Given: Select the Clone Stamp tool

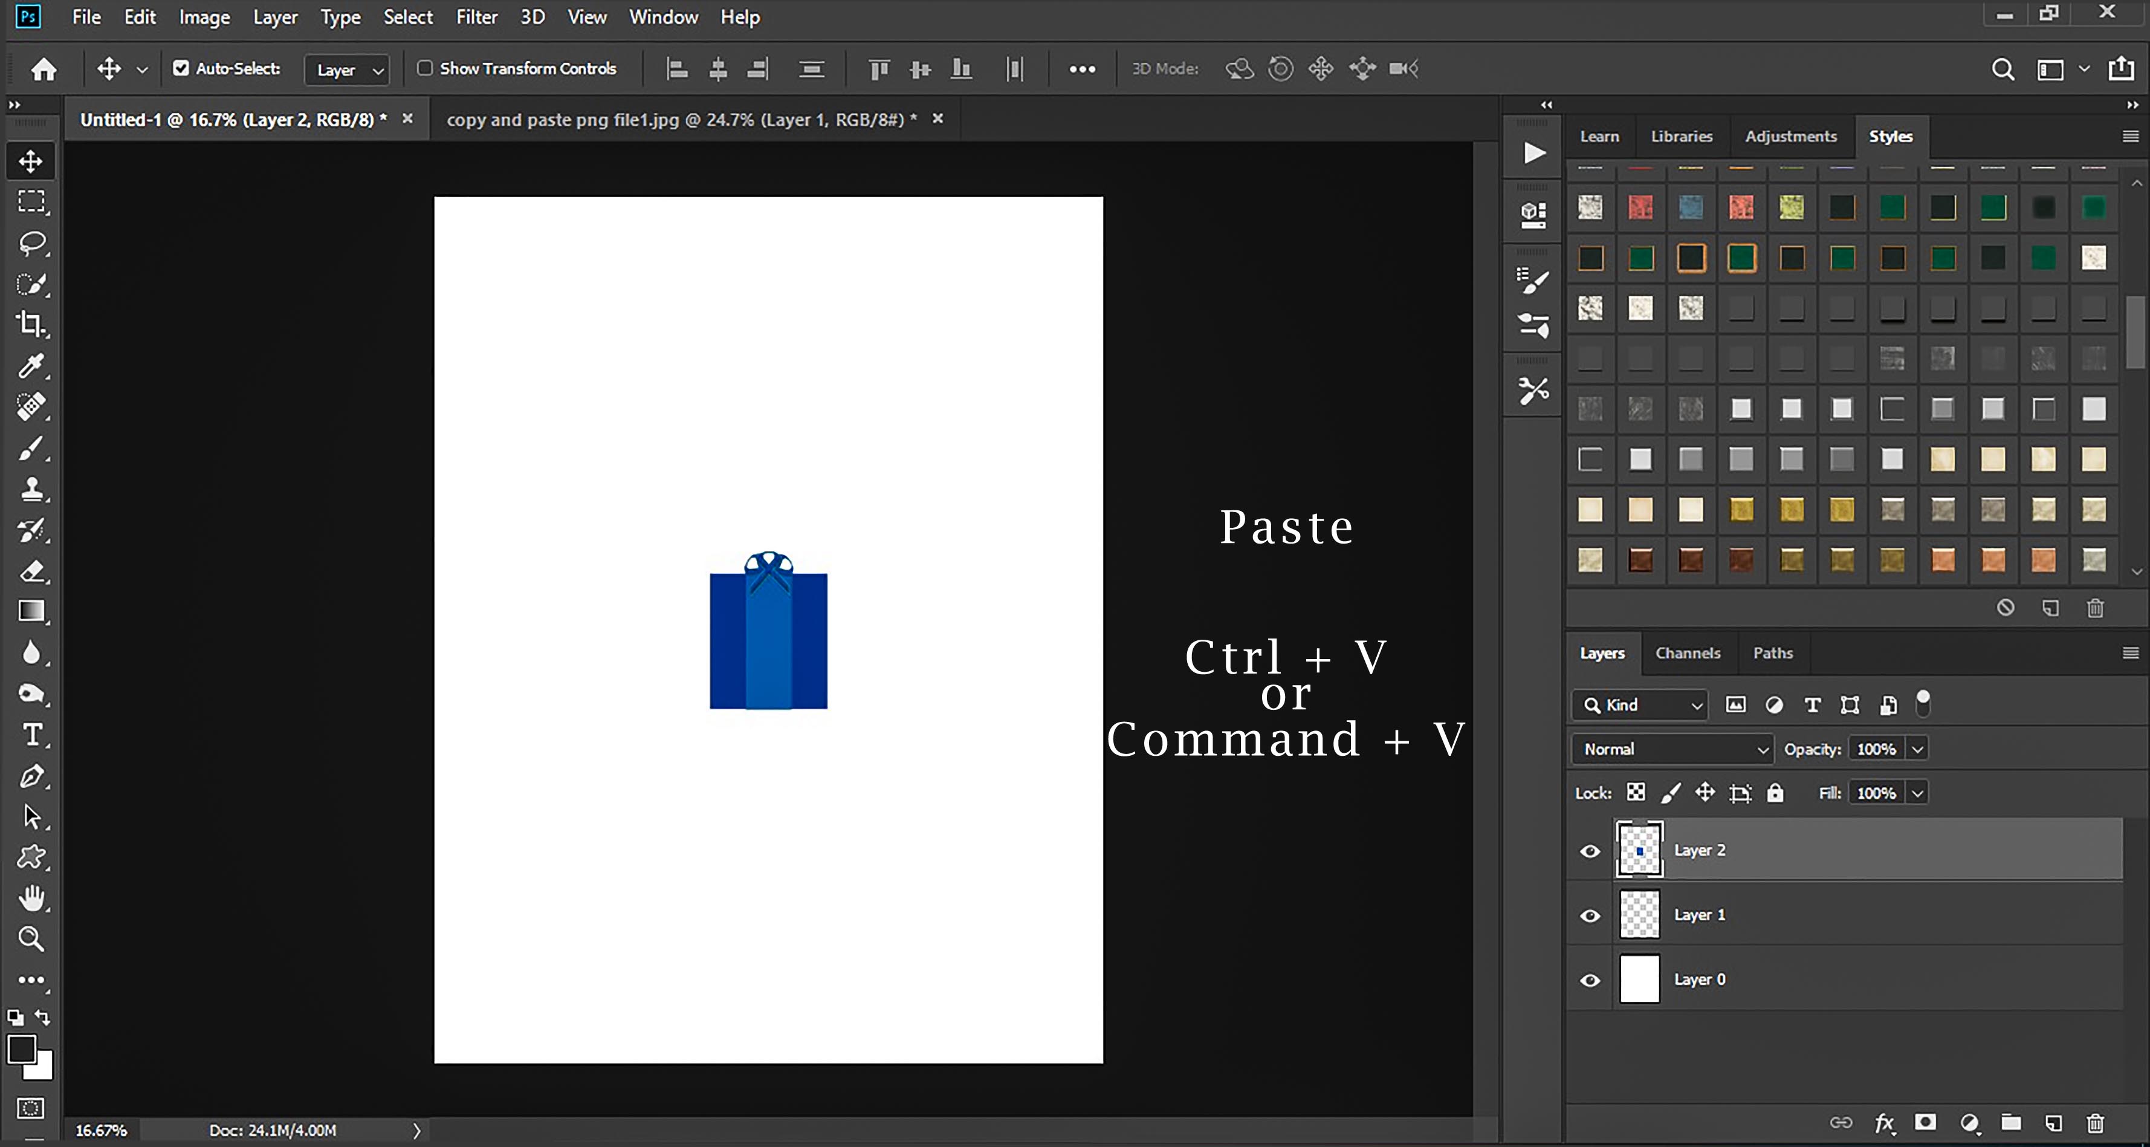Looking at the screenshot, I should pos(31,489).
